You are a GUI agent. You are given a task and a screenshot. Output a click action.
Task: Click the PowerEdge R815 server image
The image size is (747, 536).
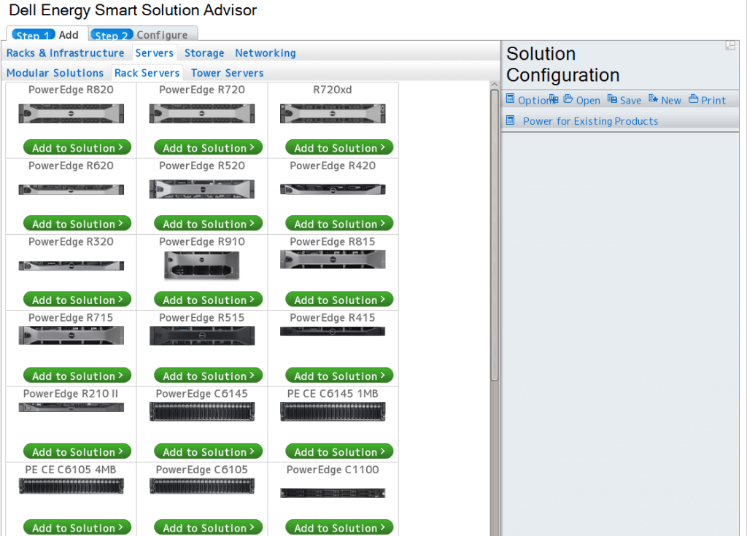333,259
